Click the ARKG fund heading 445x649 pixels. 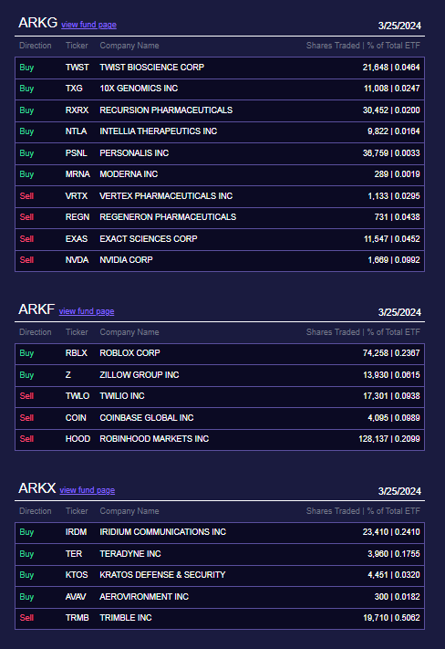coord(37,23)
